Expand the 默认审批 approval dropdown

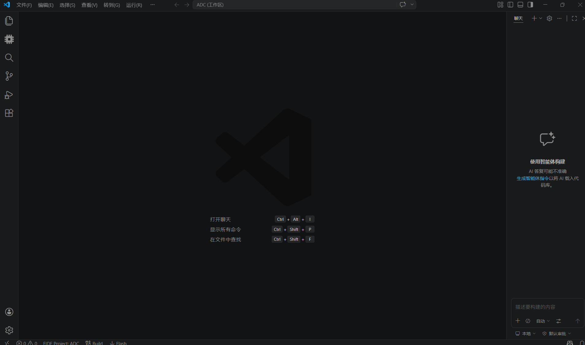click(x=557, y=334)
